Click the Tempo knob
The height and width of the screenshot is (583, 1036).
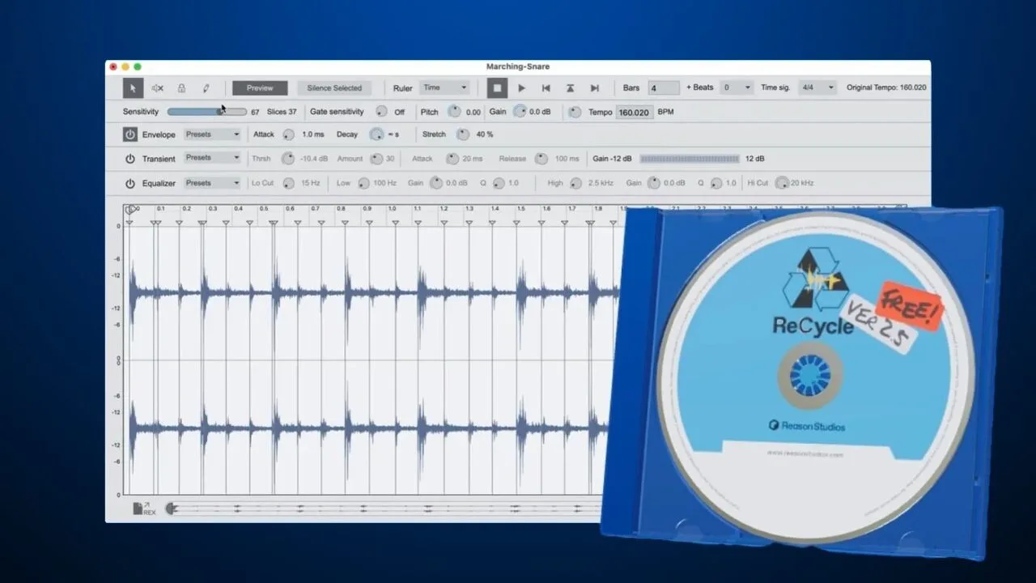coord(575,112)
